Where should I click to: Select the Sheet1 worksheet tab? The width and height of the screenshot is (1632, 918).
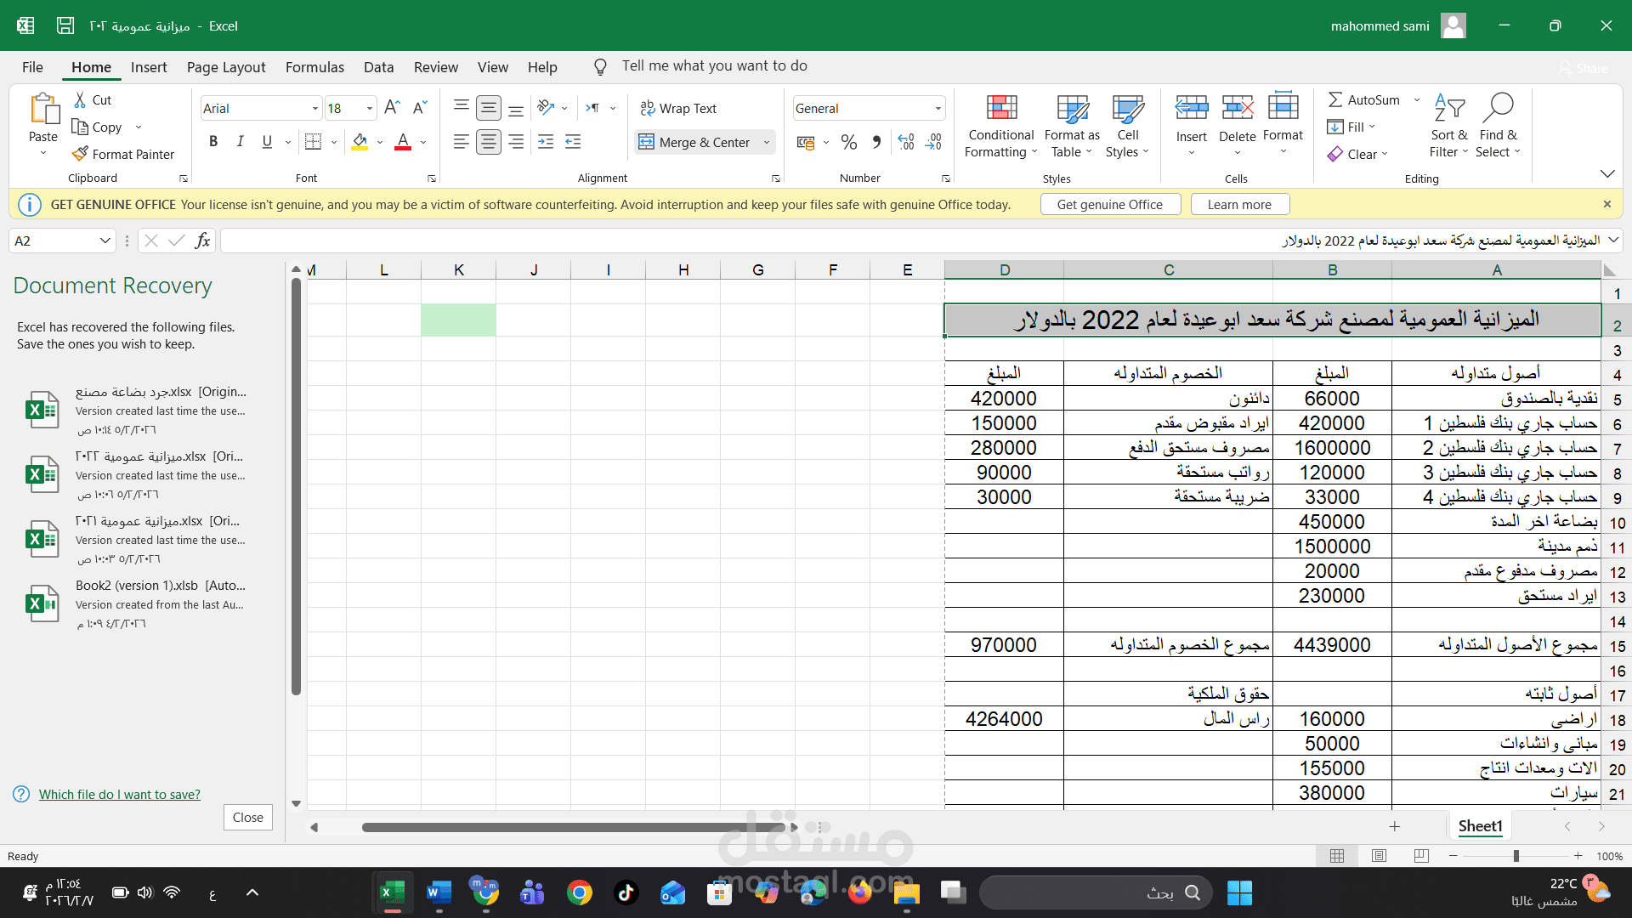(1480, 825)
